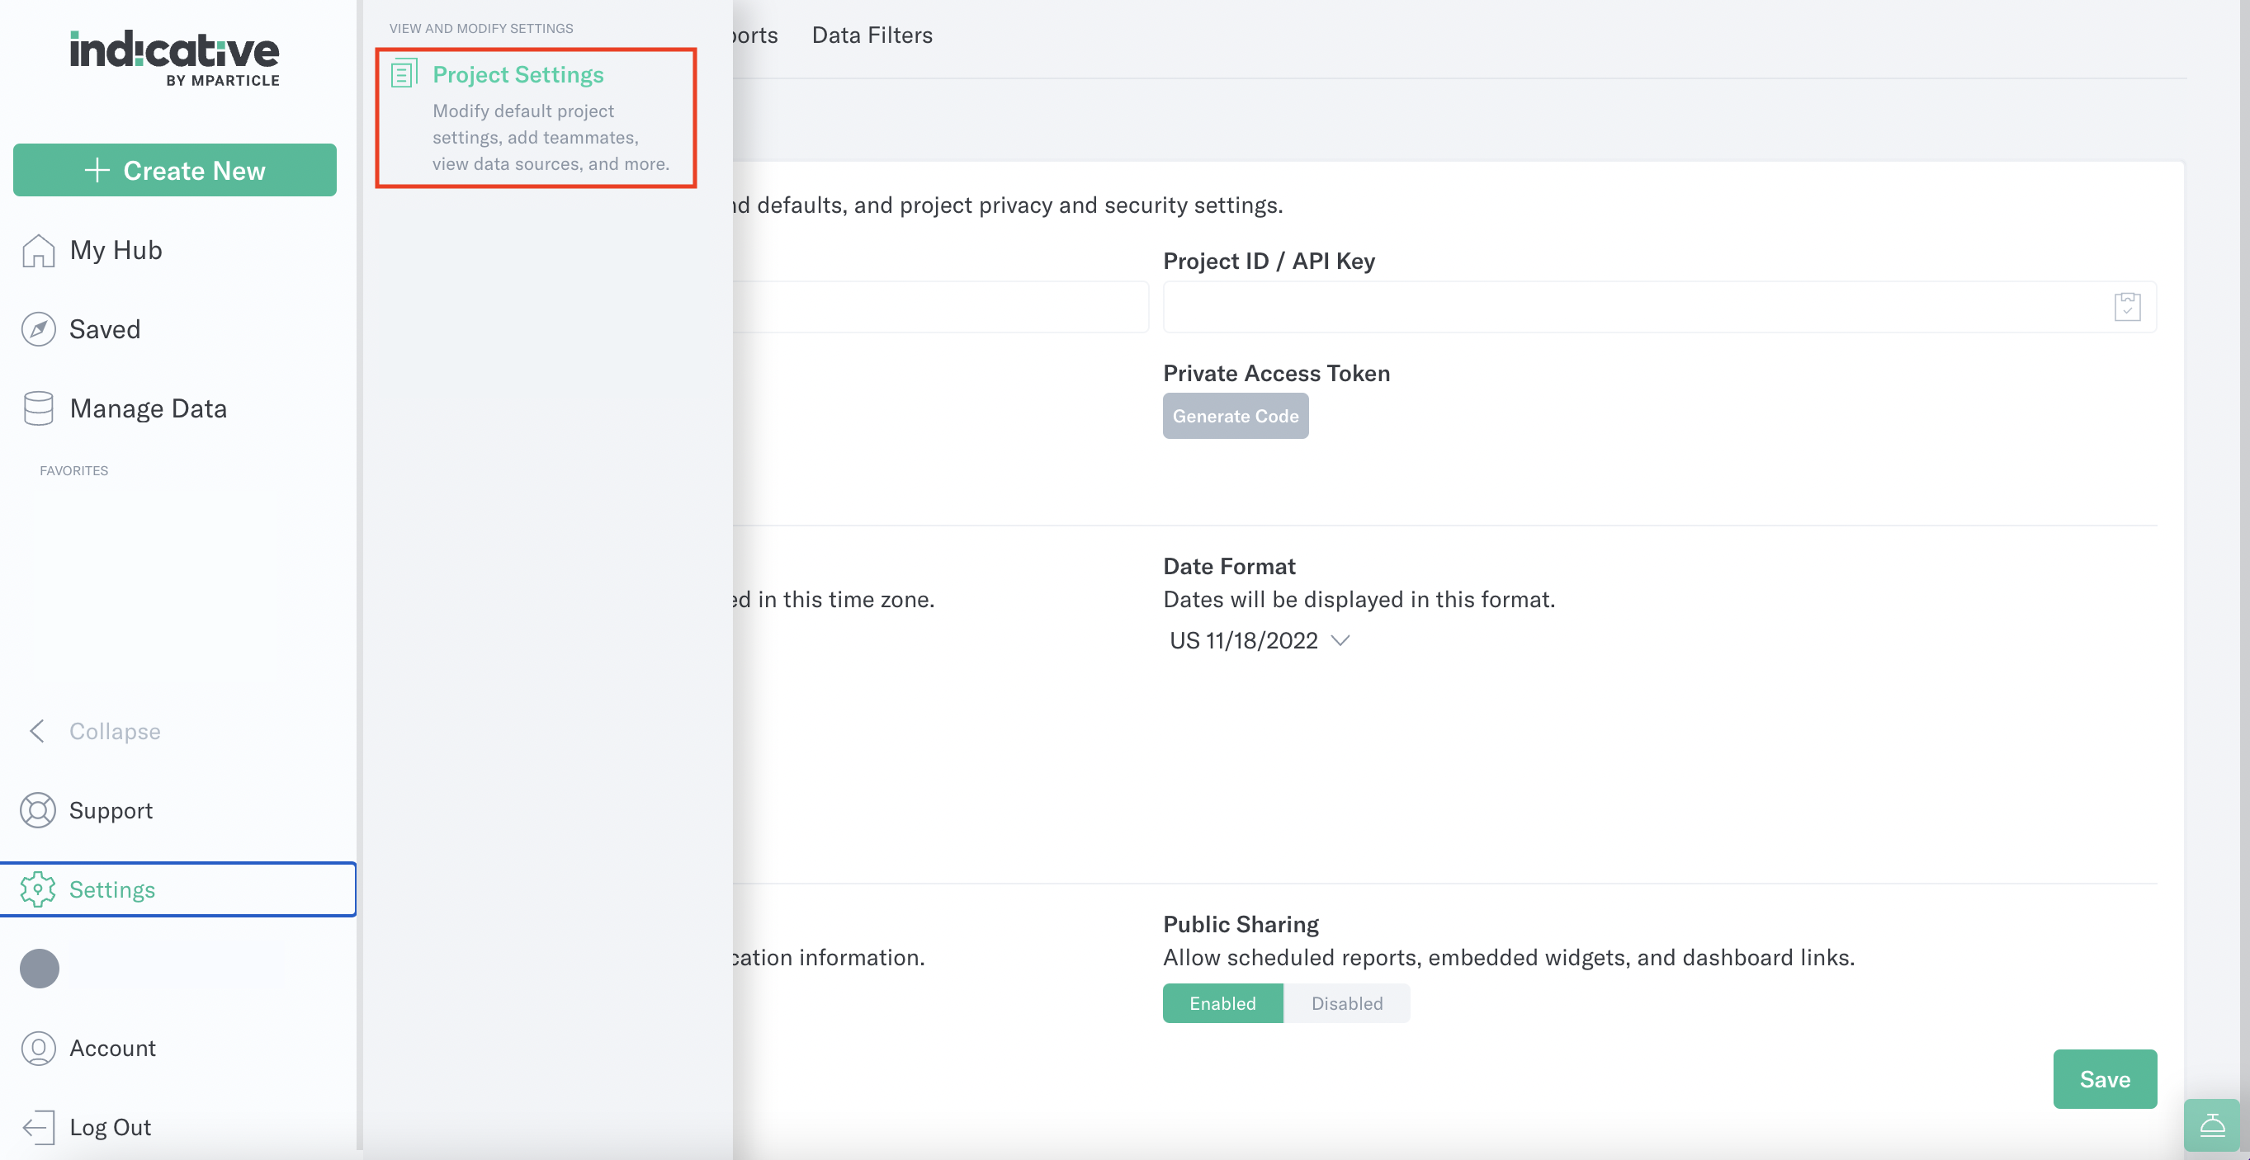
Task: Open Account via the person icon
Action: (x=38, y=1049)
